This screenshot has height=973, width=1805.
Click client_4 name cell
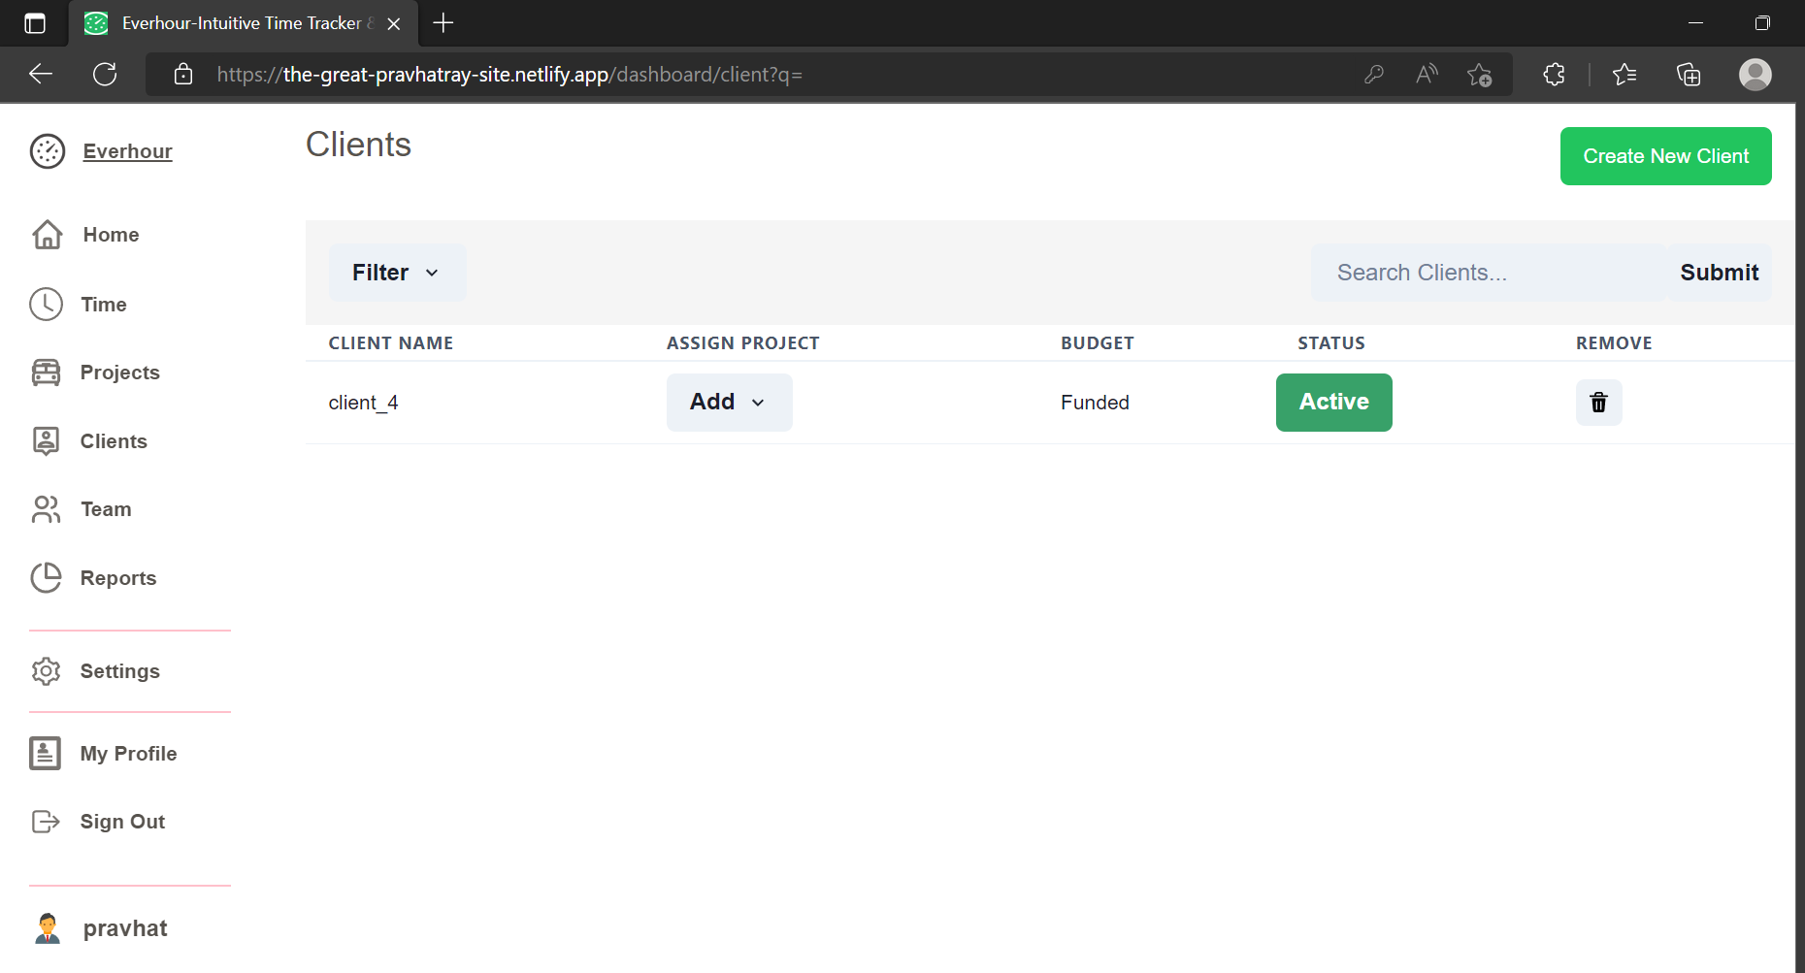(x=363, y=403)
